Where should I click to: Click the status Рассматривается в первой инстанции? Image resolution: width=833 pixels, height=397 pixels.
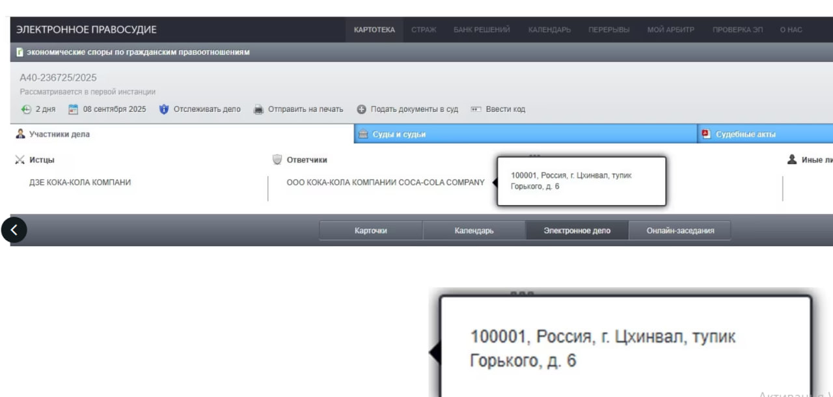(x=88, y=92)
